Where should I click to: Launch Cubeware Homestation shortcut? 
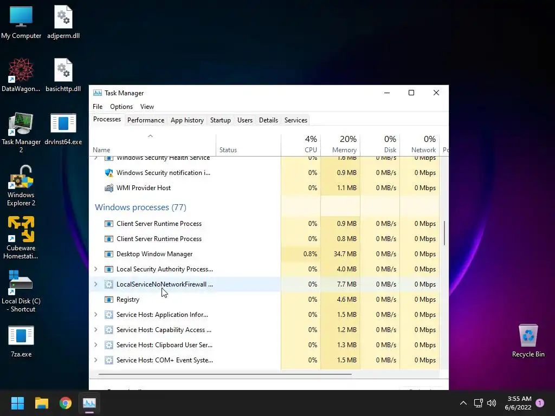pyautogui.click(x=21, y=238)
